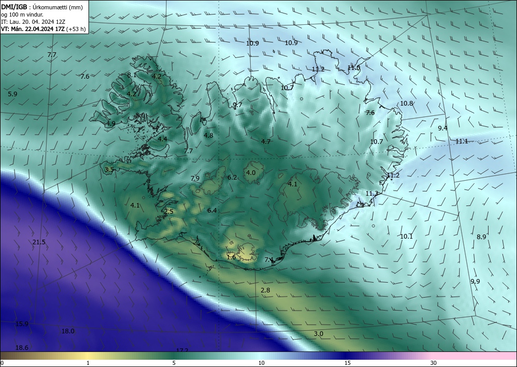Screen dimensions: 517x367
Task: Select the '30' tick on the colour scale
Action: pos(433,363)
